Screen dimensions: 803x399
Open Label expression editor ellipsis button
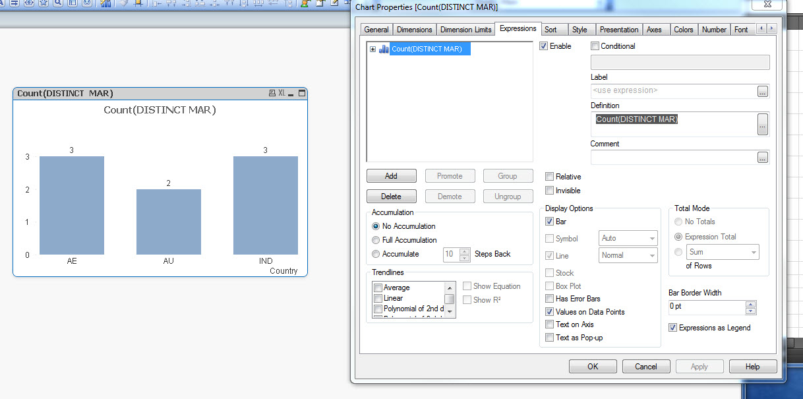tap(763, 91)
